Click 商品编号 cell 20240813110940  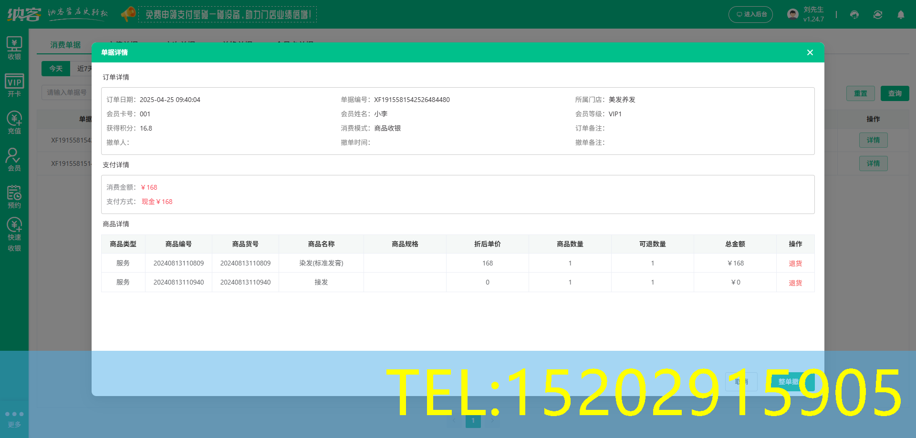(178, 282)
